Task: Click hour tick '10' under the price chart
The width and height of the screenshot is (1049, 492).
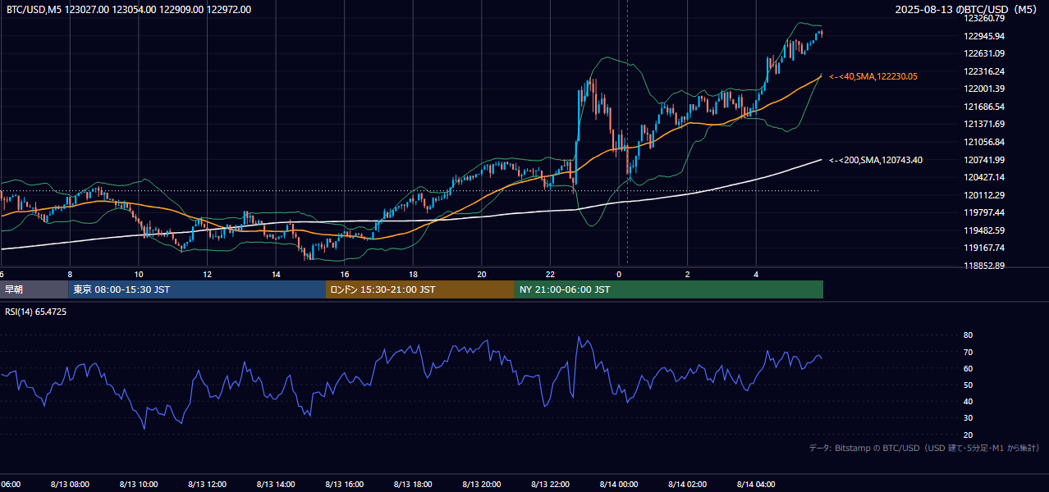Action: click(x=139, y=274)
